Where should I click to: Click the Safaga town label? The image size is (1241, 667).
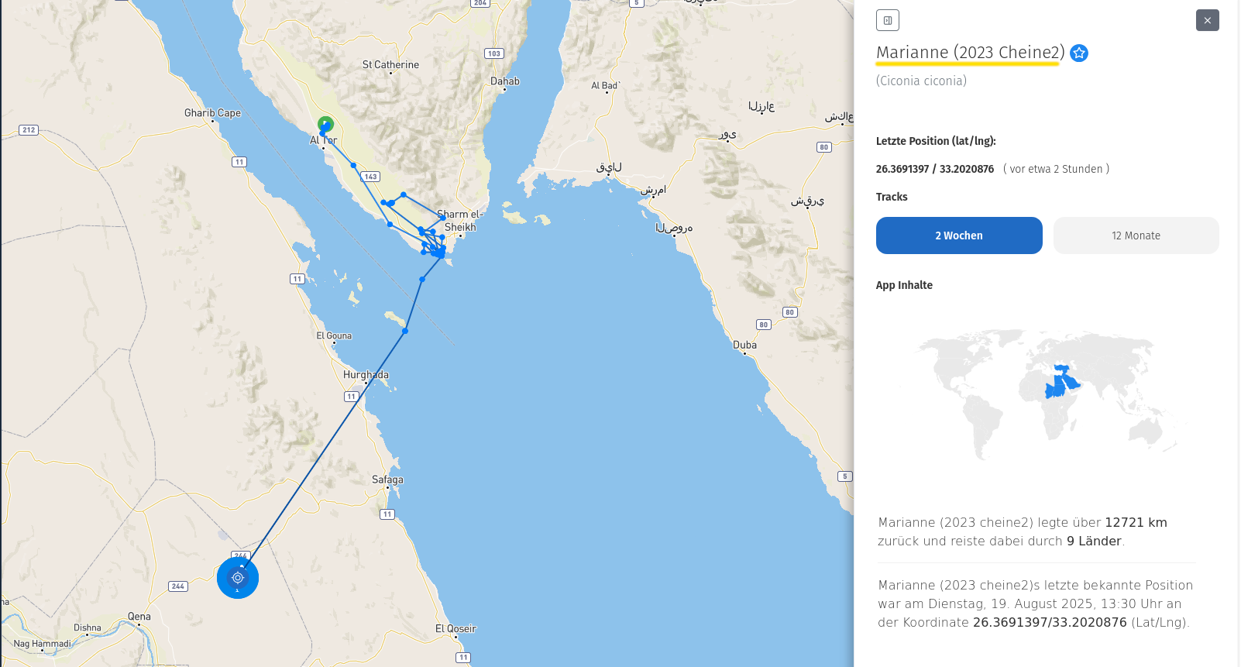pos(387,480)
